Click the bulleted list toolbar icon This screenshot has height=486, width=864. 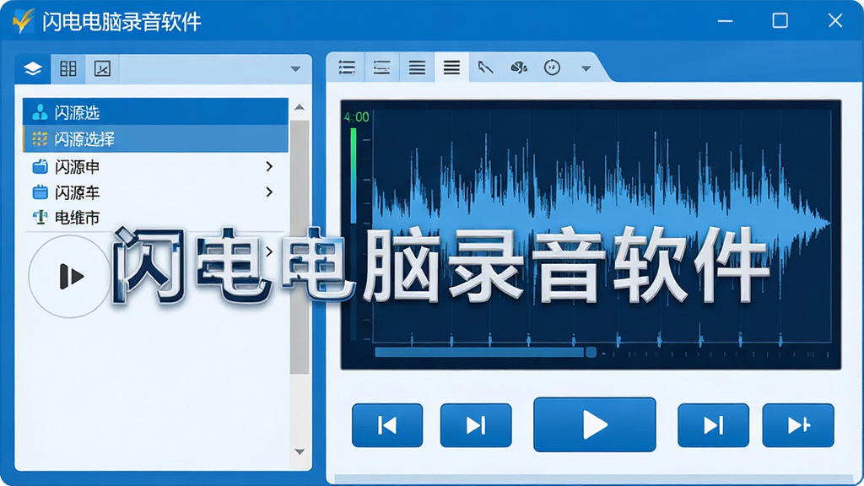point(347,67)
